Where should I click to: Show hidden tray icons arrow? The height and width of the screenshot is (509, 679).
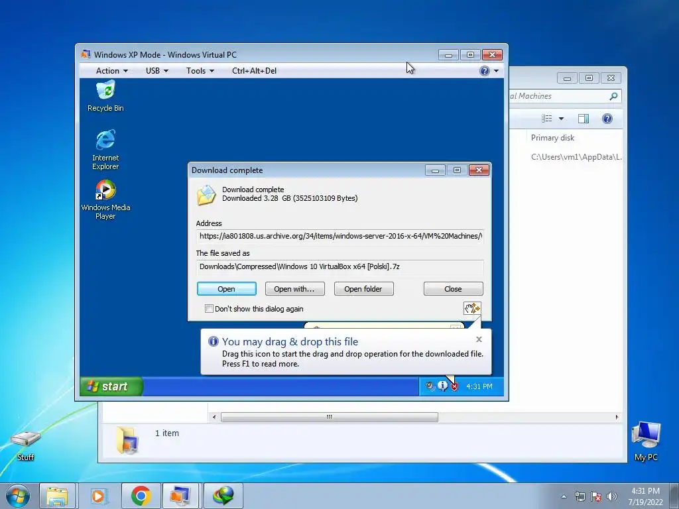564,496
